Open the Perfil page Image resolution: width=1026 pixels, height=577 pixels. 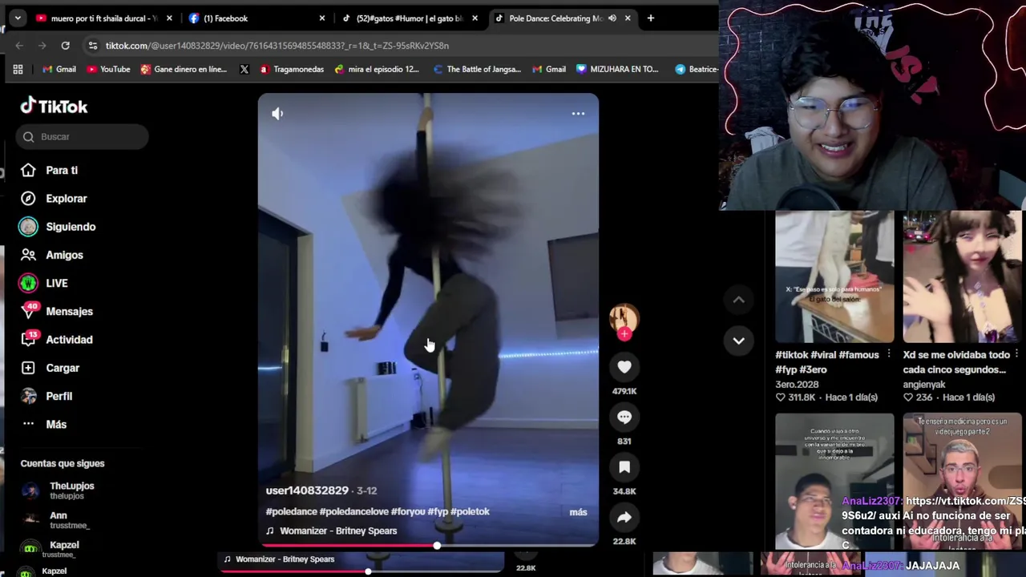coord(59,396)
